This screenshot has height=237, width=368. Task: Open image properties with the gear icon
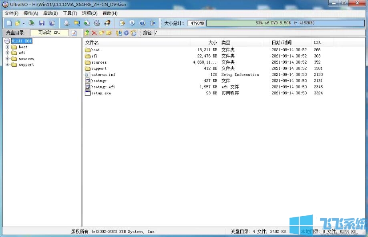[127, 33]
